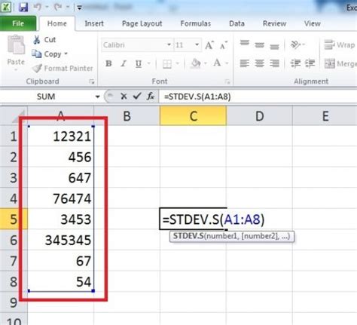Click the Cut scissors button
Screen dimensions: 357x325
[44, 40]
